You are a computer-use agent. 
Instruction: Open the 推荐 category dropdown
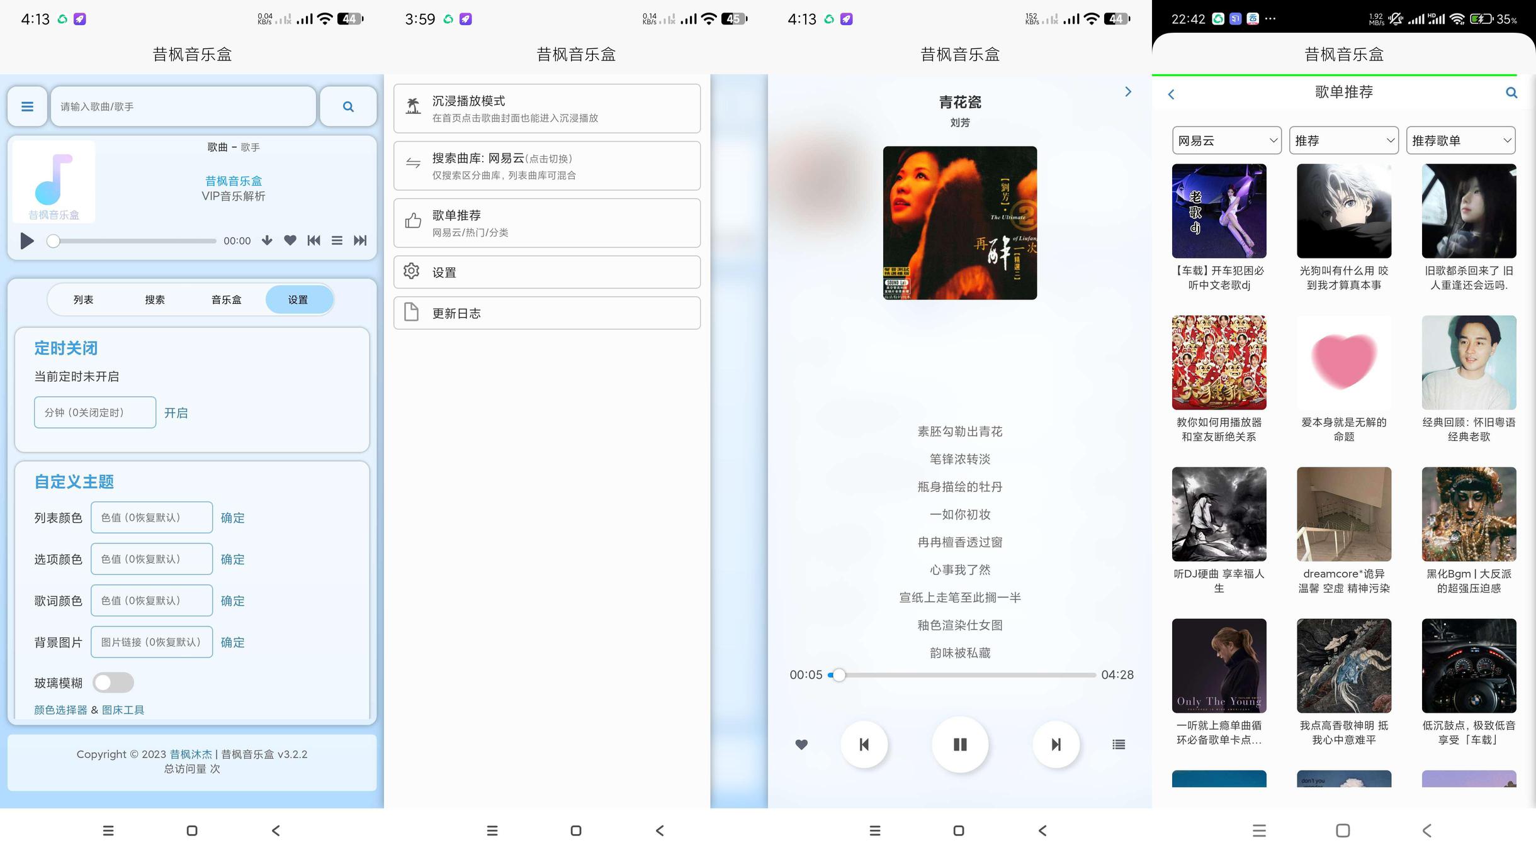tap(1343, 140)
